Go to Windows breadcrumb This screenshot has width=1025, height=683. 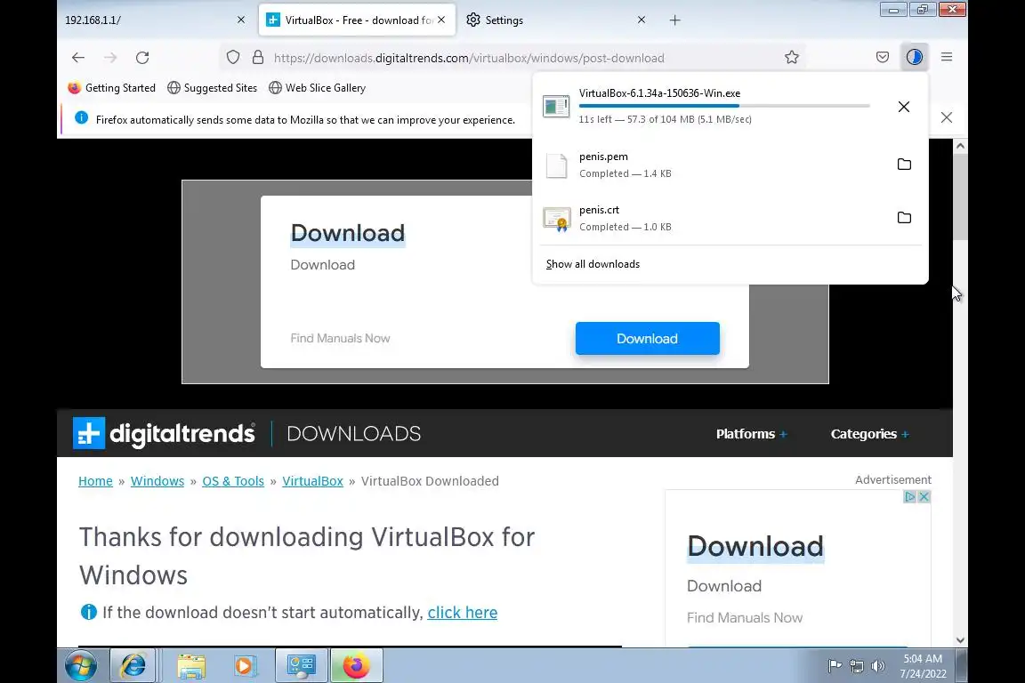click(157, 481)
